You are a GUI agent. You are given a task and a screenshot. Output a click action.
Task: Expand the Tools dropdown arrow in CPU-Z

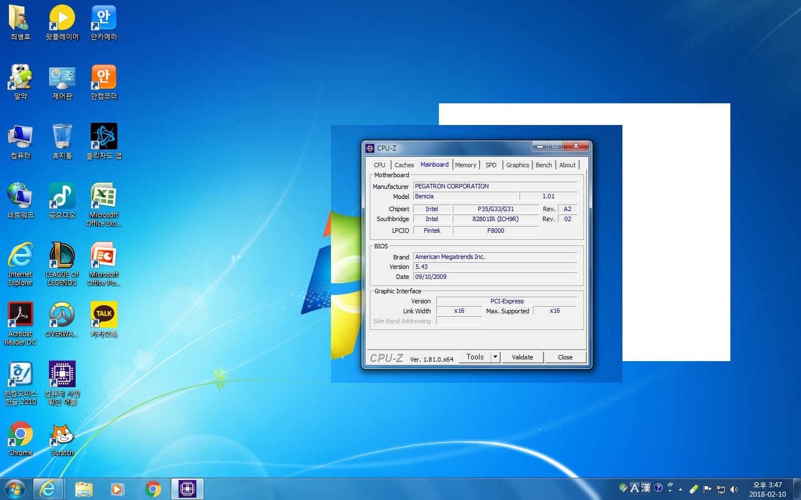pos(495,357)
